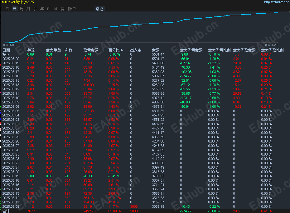Click the 日期 date column header

pyautogui.click(x=6, y=50)
